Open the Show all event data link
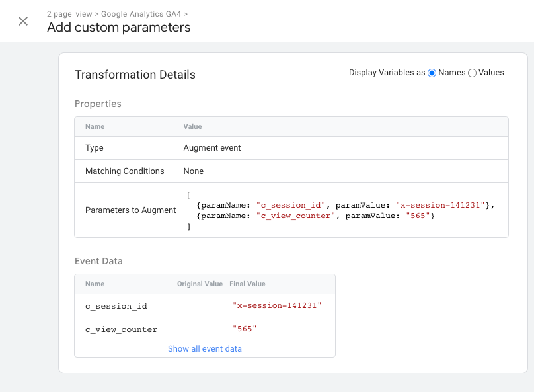 (204, 348)
